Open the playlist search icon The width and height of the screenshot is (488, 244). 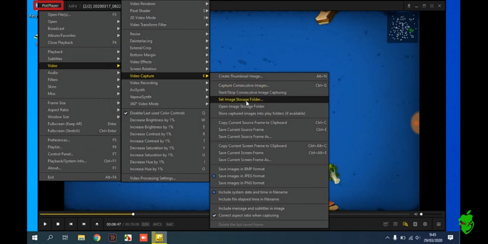tap(405, 224)
